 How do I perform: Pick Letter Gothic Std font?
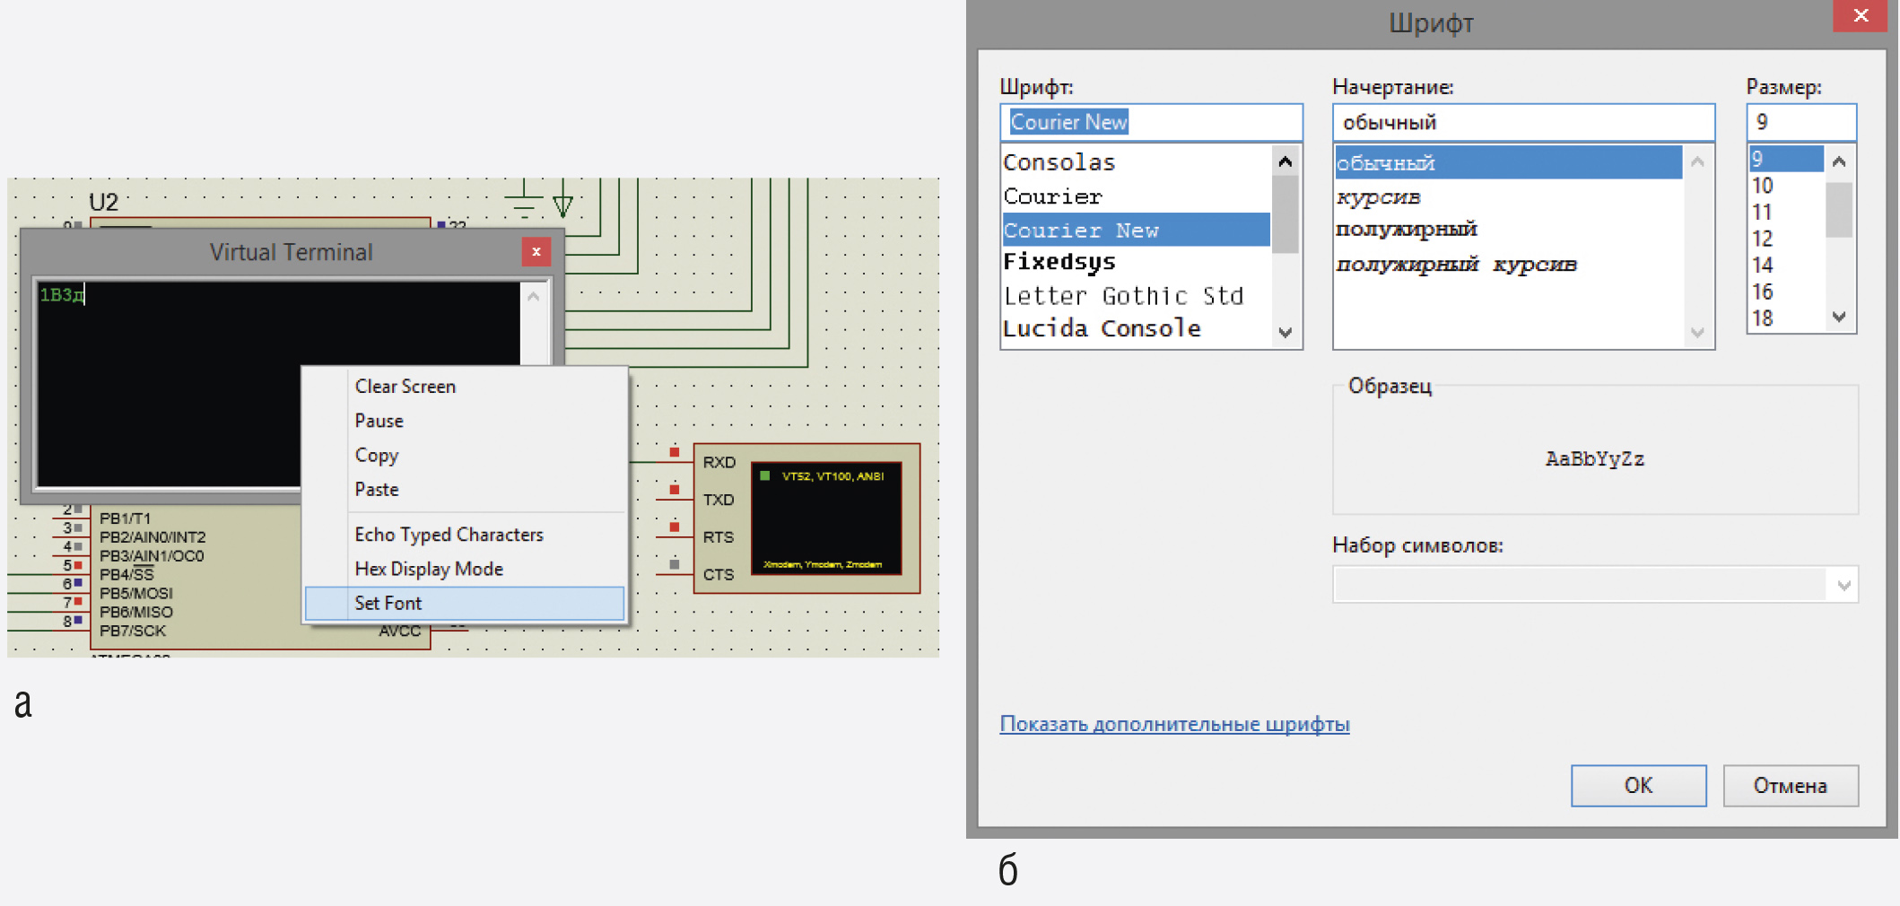click(x=1137, y=296)
